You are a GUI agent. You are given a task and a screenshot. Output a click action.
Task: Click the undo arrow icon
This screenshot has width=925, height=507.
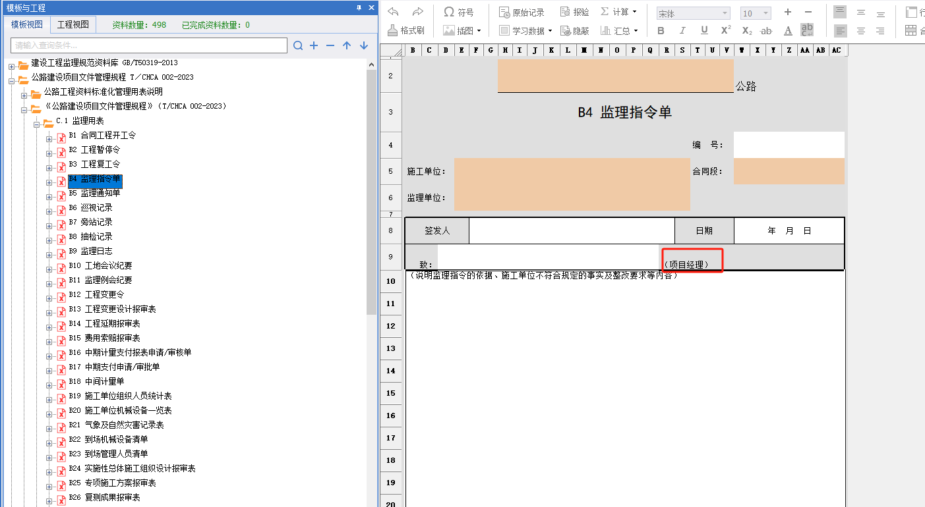click(x=394, y=12)
